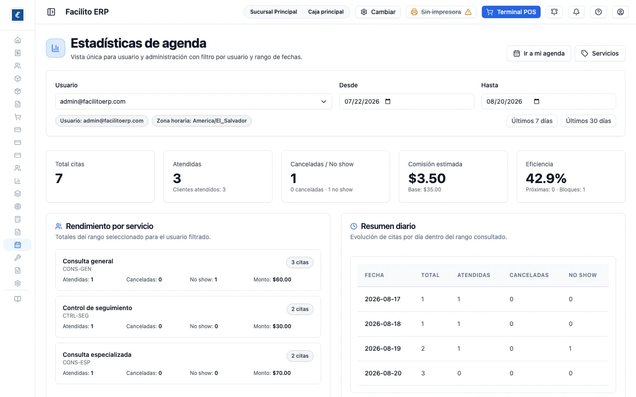Click the NO SHOW column header
The width and height of the screenshot is (636, 397).
coord(583,275)
